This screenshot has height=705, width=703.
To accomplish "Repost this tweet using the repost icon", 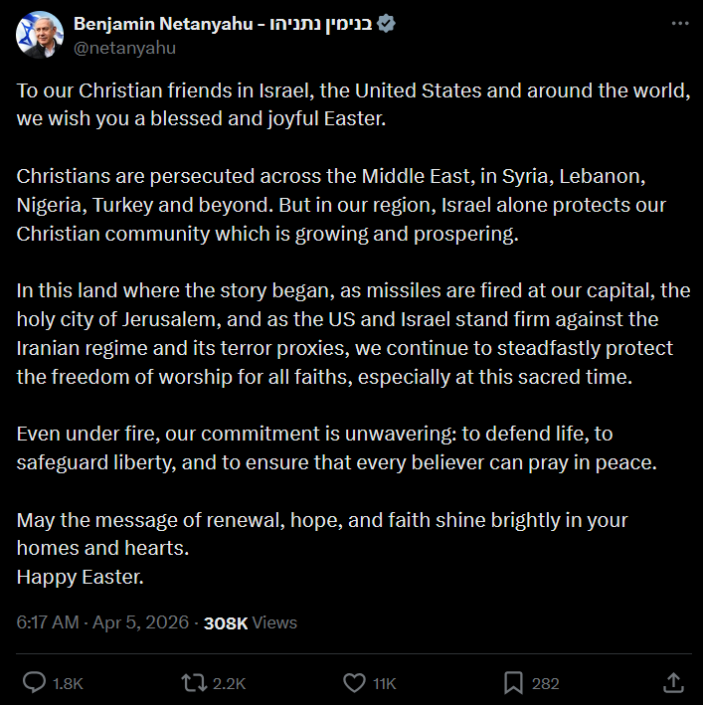I will click(x=193, y=682).
